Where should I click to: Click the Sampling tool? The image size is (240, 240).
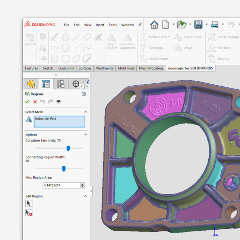(152, 48)
